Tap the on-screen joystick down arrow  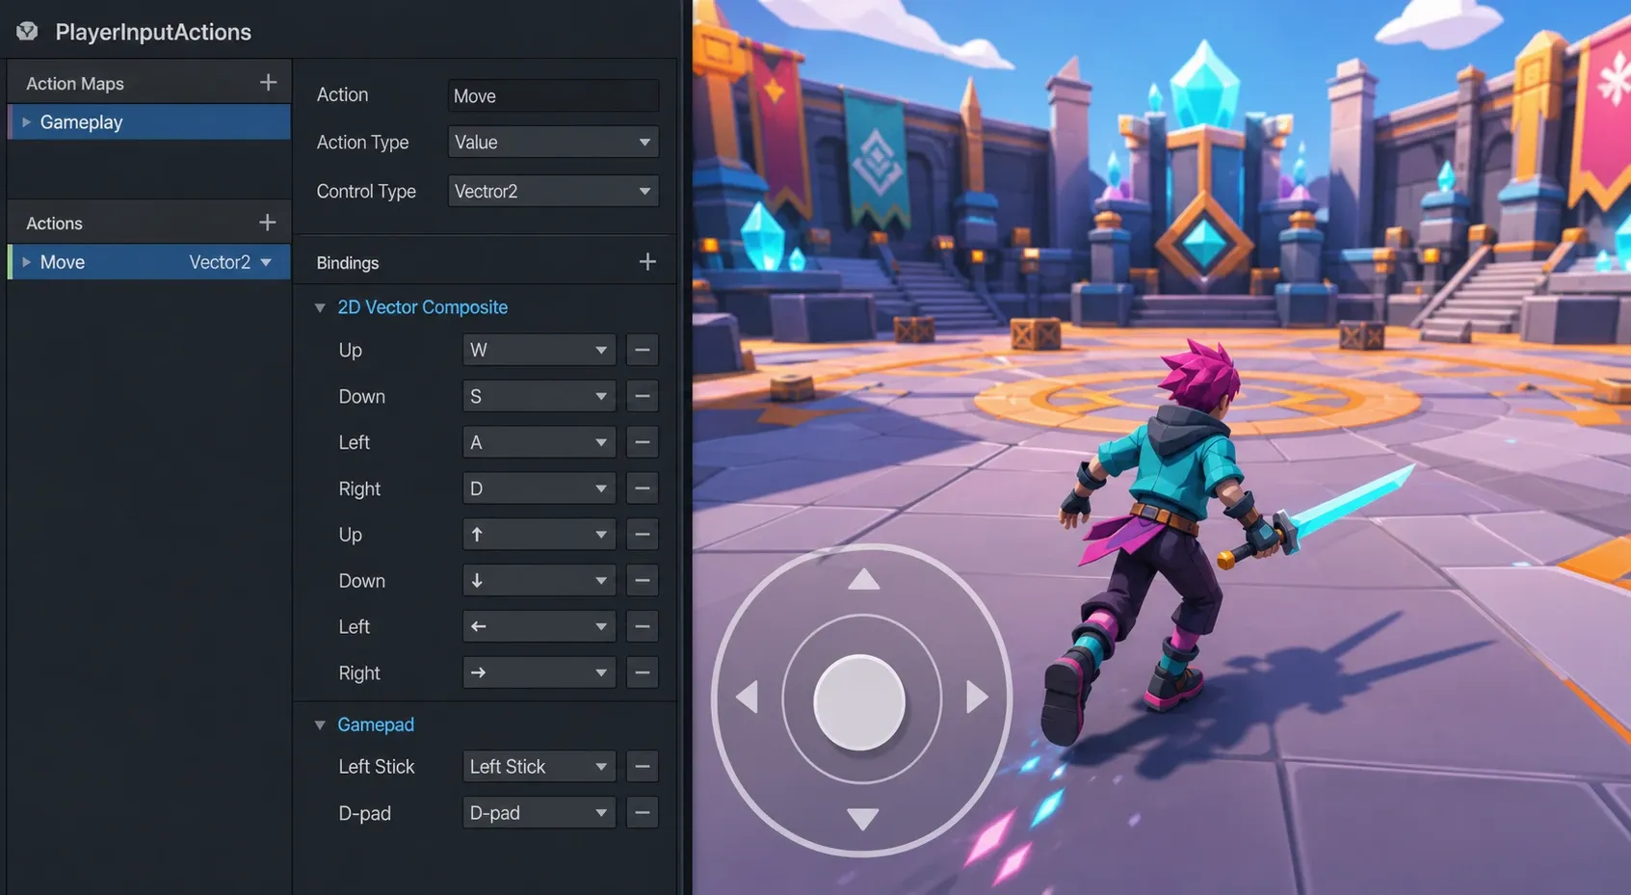(863, 819)
